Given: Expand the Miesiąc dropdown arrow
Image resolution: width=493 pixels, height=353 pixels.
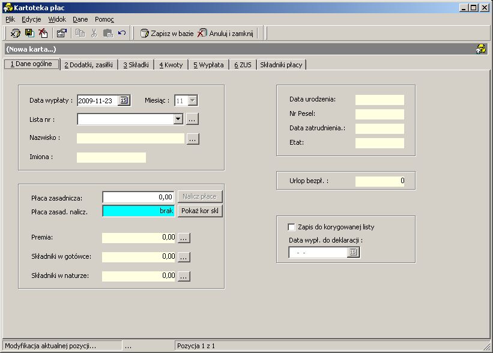Looking at the screenshot, I should coord(192,101).
